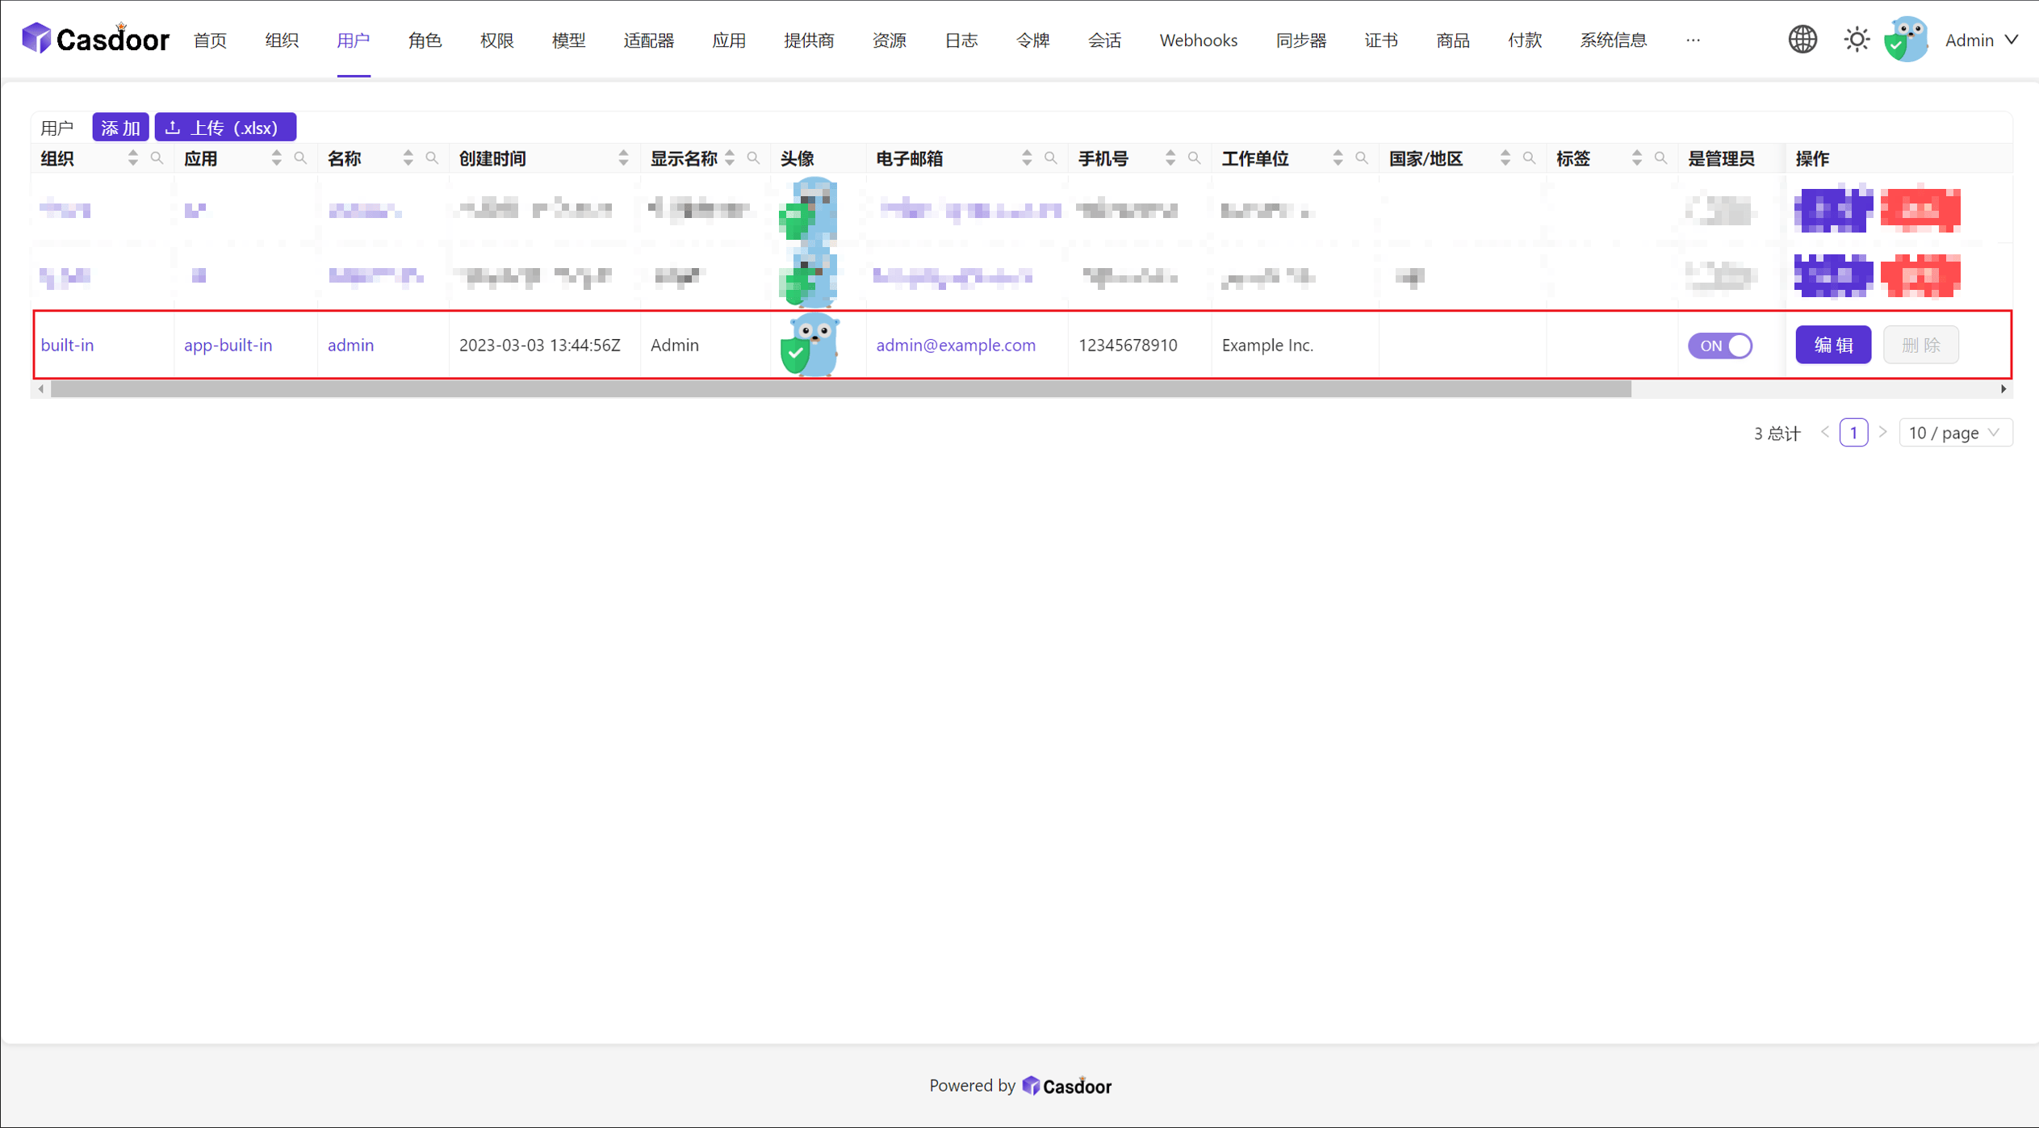Open the language globe icon
Viewport: 2039px width, 1128px height.
[1802, 40]
